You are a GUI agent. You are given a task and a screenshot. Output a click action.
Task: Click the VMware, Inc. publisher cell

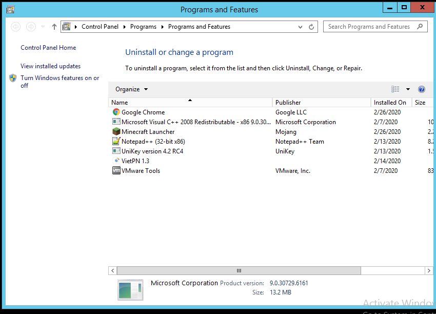click(x=293, y=170)
